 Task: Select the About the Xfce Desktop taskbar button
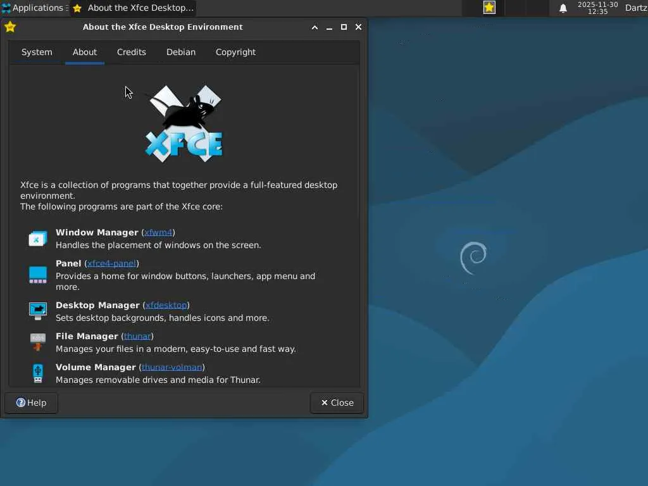coord(133,8)
